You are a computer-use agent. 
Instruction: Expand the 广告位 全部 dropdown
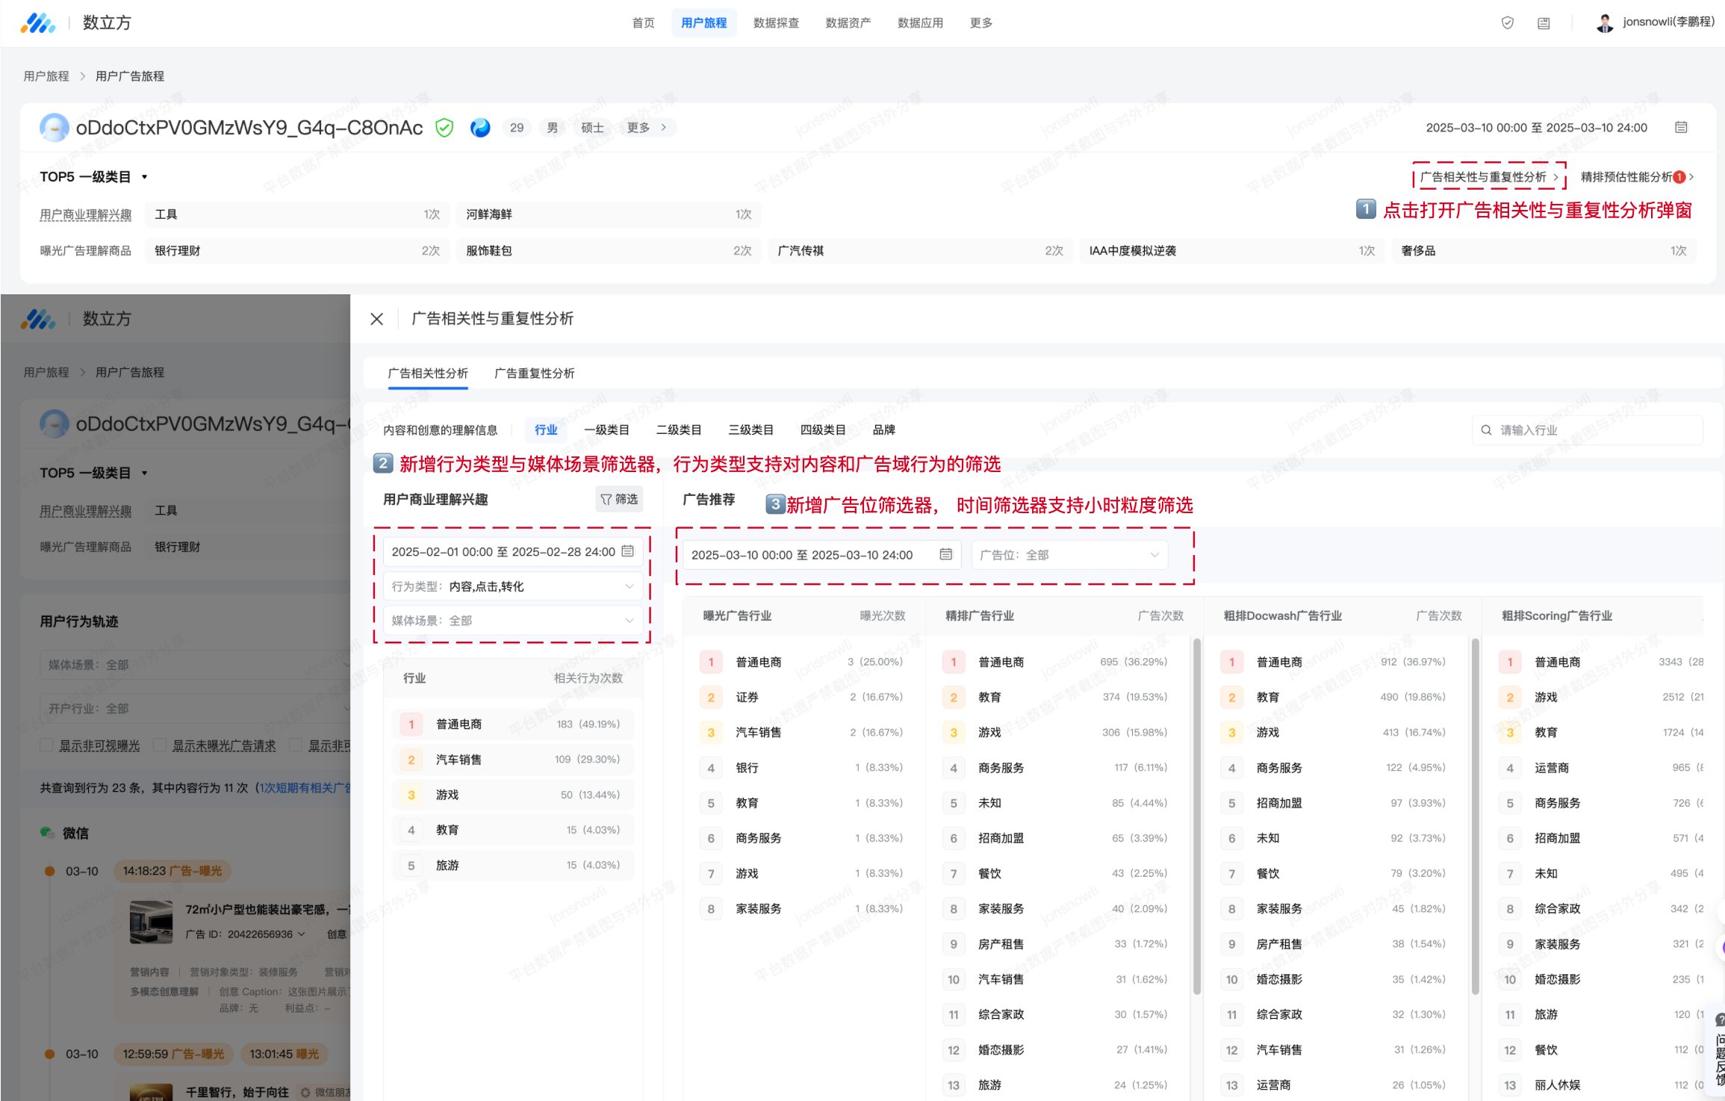tap(1069, 555)
